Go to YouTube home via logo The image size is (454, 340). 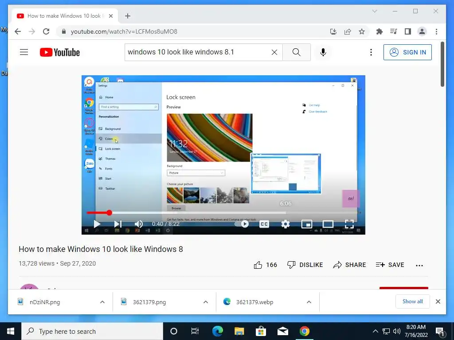60,52
